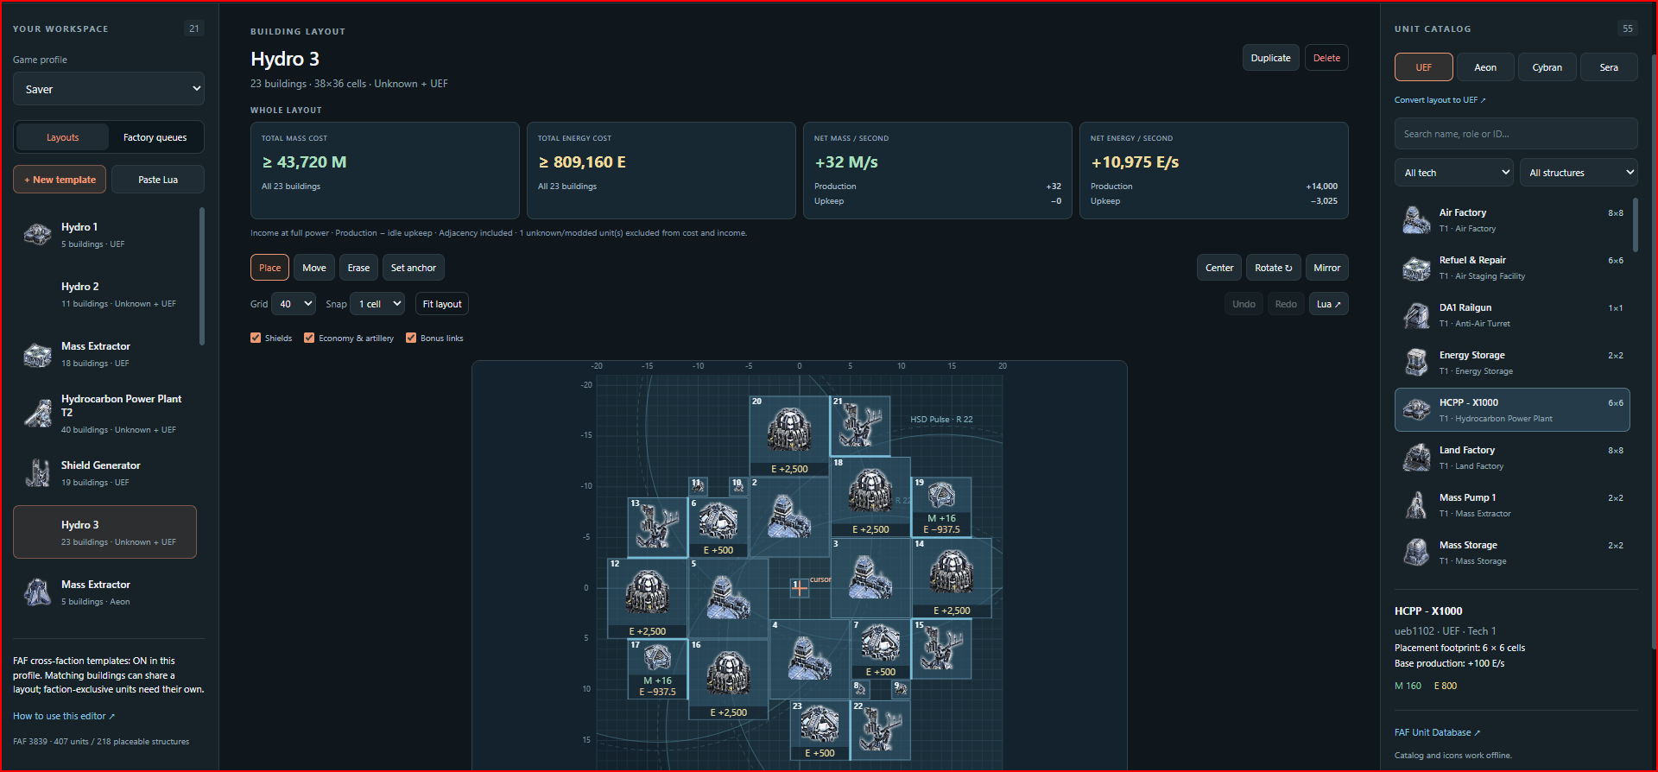Open Hydro 1 template thumbnail icon
1658x772 pixels.
(x=37, y=235)
